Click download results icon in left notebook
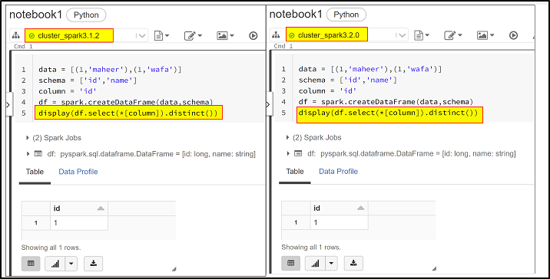550x279 pixels. click(x=93, y=264)
